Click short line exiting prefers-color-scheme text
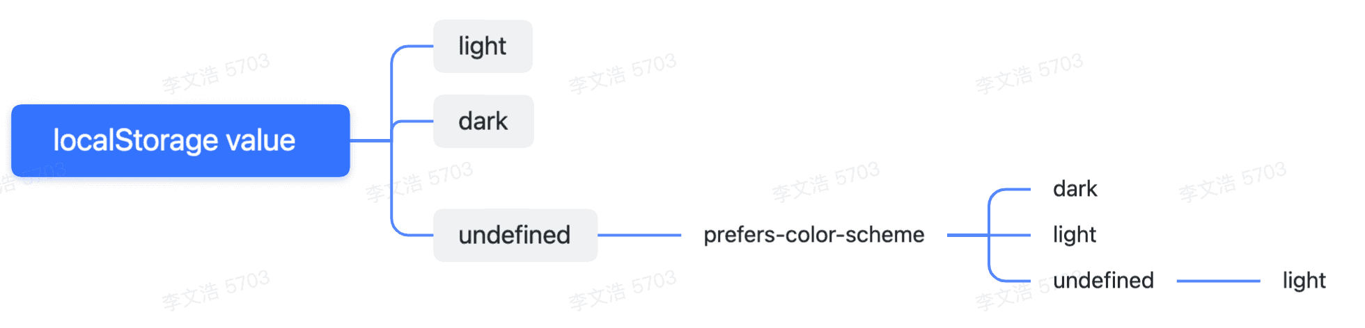Image resolution: width=1365 pixels, height=328 pixels. pos(968,235)
